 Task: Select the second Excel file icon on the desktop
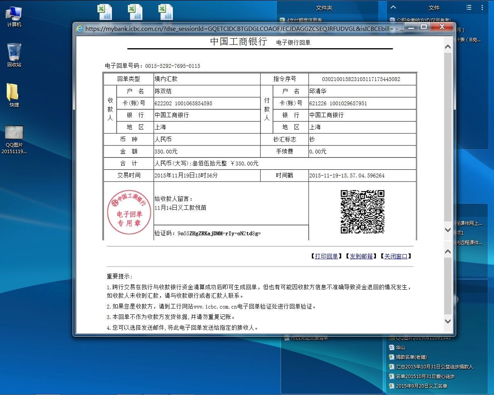tap(135, 12)
